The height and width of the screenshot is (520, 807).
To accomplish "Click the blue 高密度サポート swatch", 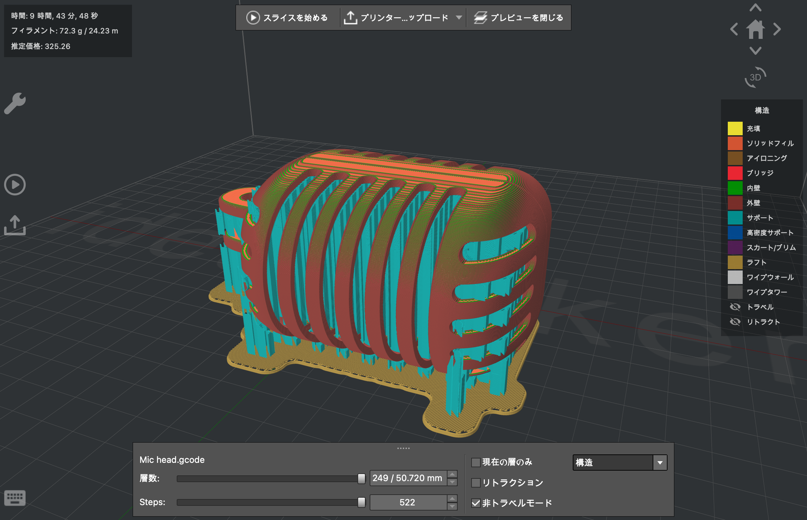I will click(x=735, y=233).
